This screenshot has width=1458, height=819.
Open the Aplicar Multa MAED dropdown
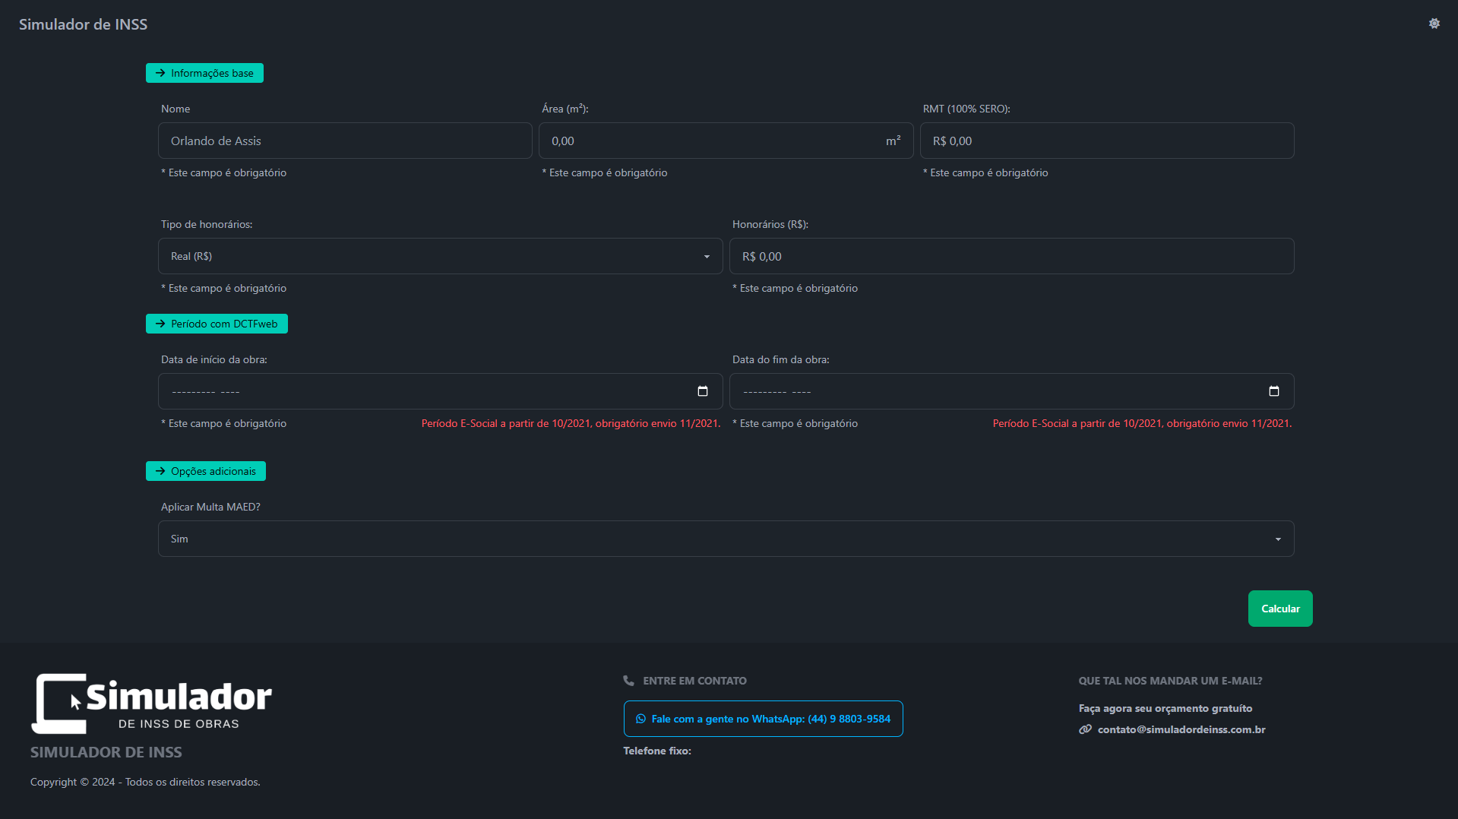pyautogui.click(x=726, y=539)
